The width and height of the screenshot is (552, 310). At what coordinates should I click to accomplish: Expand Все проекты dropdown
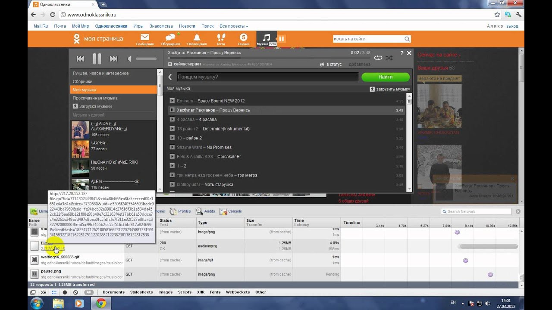tap(234, 26)
